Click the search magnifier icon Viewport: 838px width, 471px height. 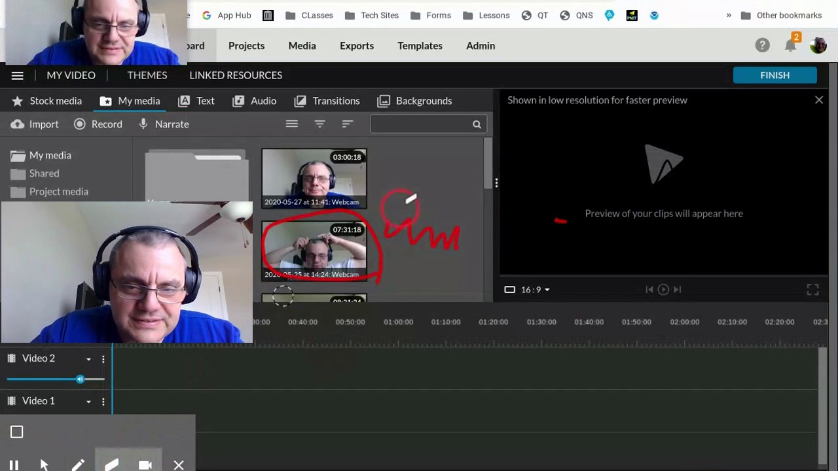point(477,124)
